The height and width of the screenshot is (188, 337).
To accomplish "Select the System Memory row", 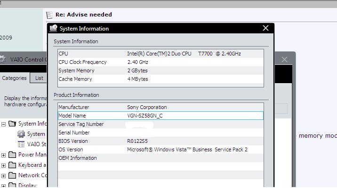I will [x=160, y=70].
